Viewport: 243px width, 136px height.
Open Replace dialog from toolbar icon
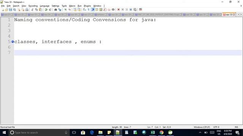click(x=60, y=9)
